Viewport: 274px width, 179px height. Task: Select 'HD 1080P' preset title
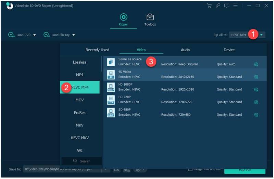click(125, 84)
